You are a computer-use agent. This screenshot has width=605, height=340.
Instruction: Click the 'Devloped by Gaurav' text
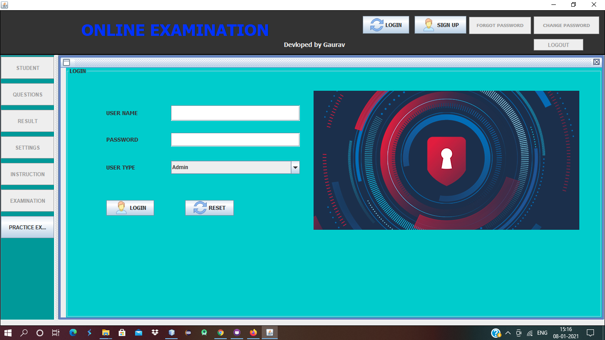point(314,45)
